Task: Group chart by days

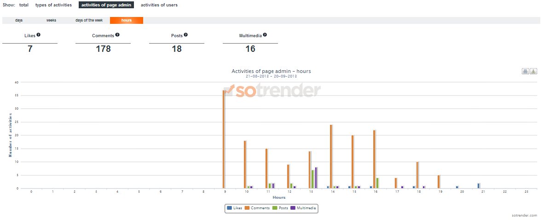Action: pyautogui.click(x=19, y=21)
